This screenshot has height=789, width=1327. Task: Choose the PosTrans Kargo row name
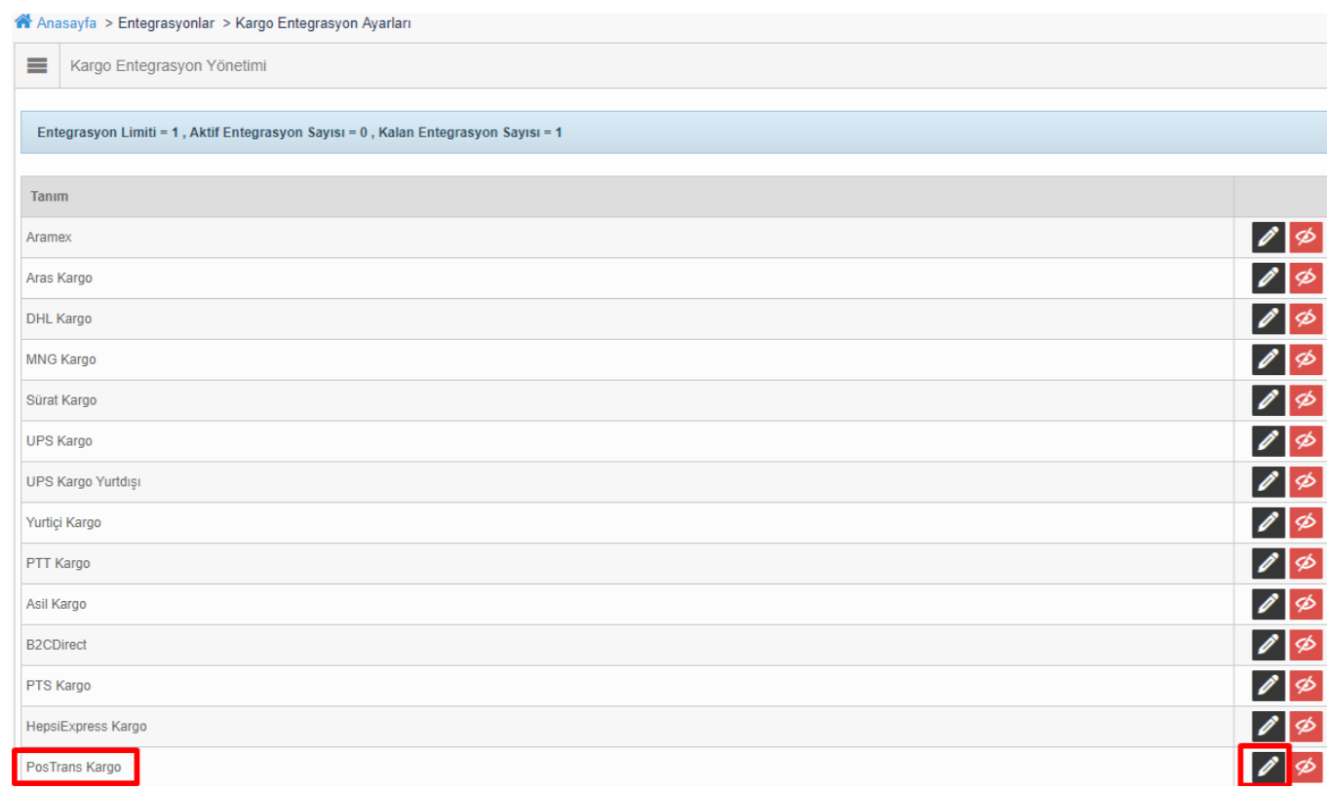click(x=74, y=768)
